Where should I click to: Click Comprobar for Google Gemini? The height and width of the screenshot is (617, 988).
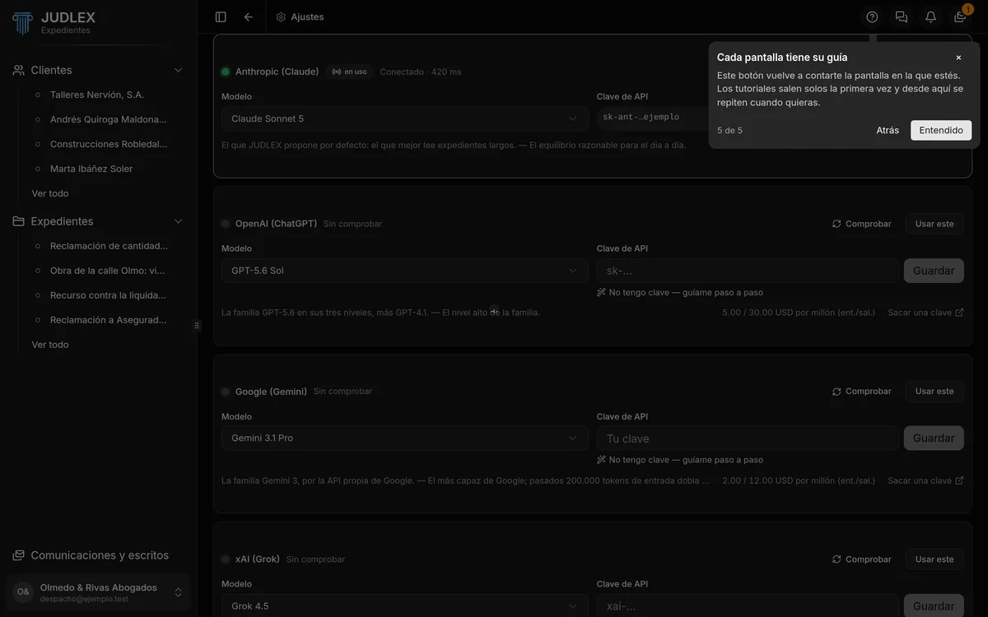click(862, 392)
